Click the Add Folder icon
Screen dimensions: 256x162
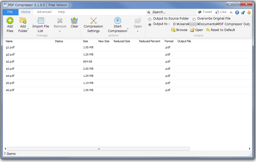[23, 21]
